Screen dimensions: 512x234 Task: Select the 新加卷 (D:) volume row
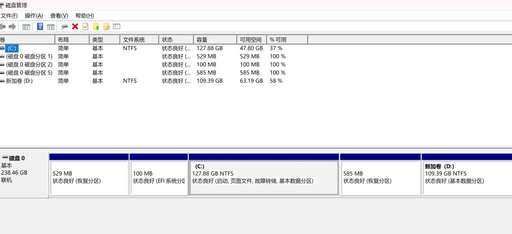pyautogui.click(x=19, y=81)
